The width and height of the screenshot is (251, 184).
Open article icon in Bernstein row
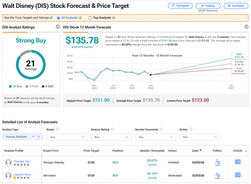238,175
